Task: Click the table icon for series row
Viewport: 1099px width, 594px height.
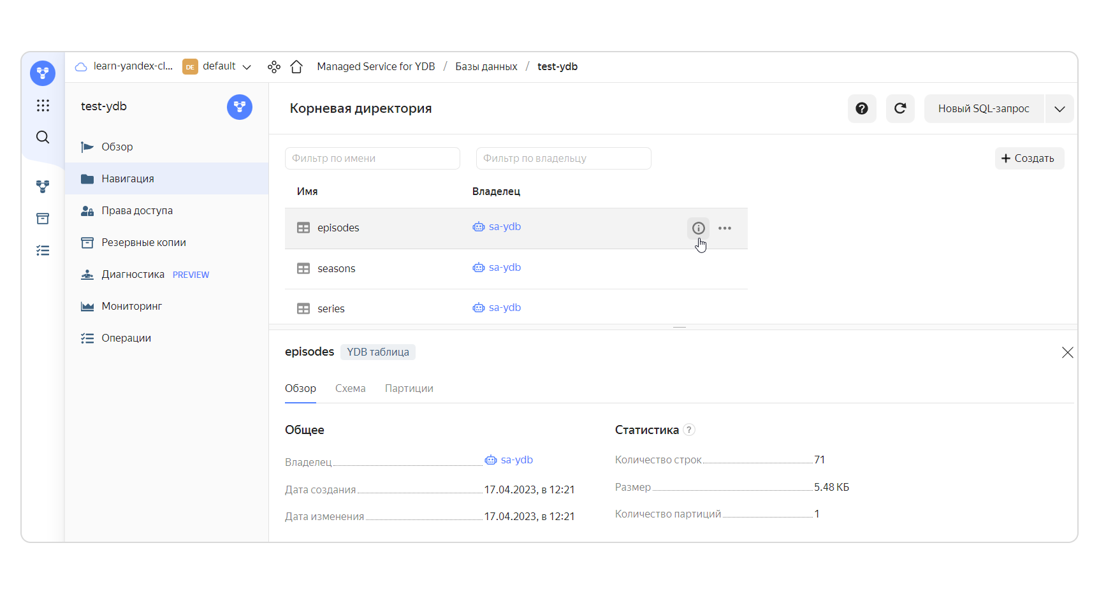Action: click(303, 308)
